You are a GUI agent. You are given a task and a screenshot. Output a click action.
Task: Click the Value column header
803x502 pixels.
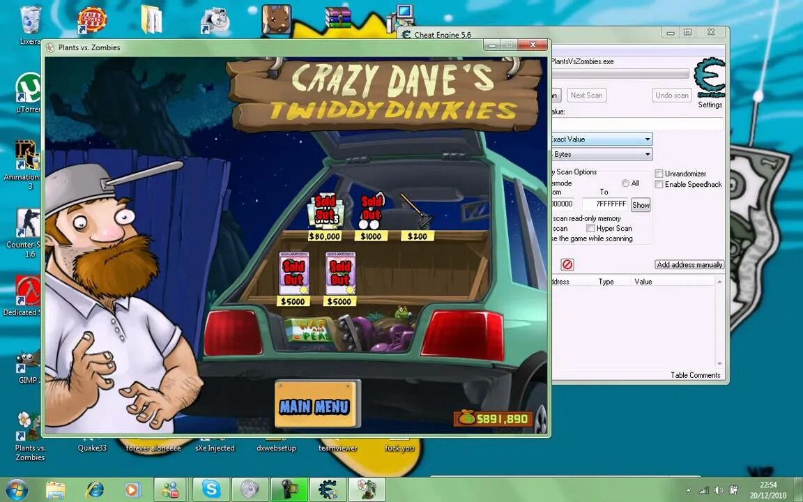click(643, 281)
